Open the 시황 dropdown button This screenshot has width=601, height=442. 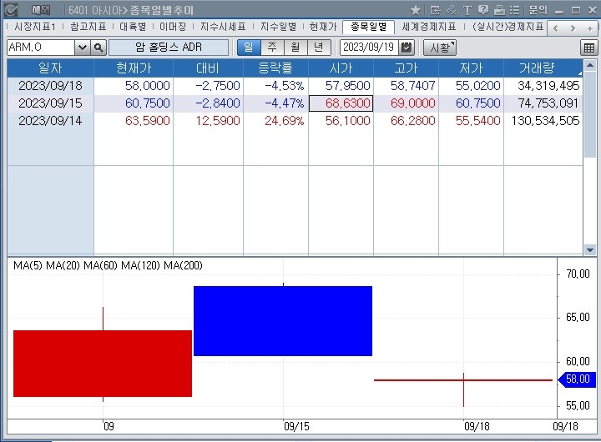pyautogui.click(x=440, y=48)
